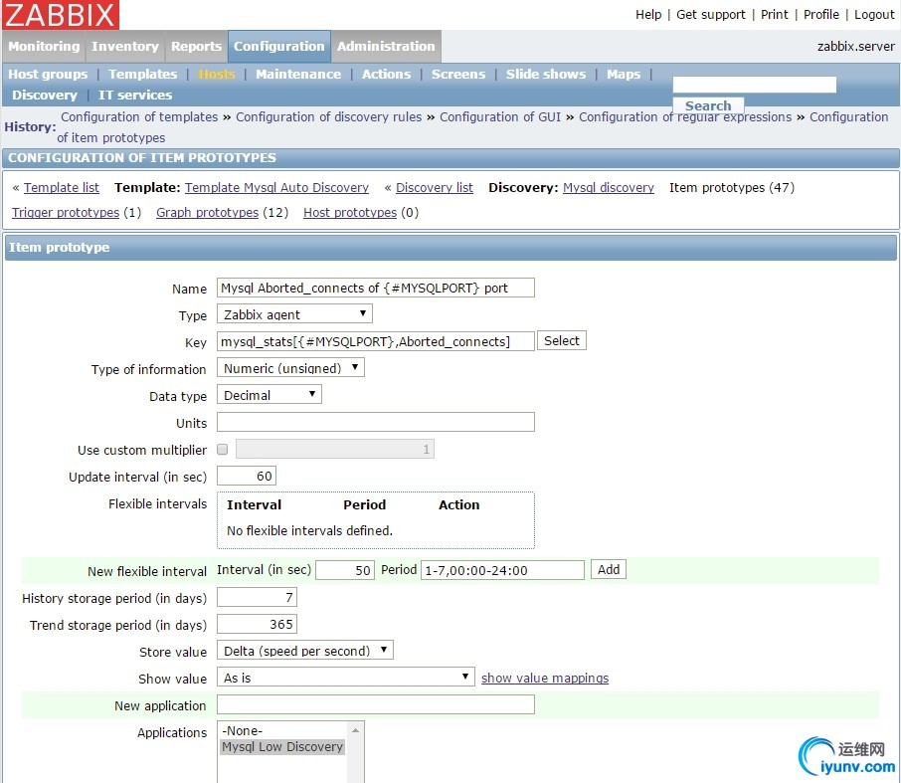Screen dimensions: 901x783
Task: Open Configuration of regular expressions history link
Action: point(685,116)
